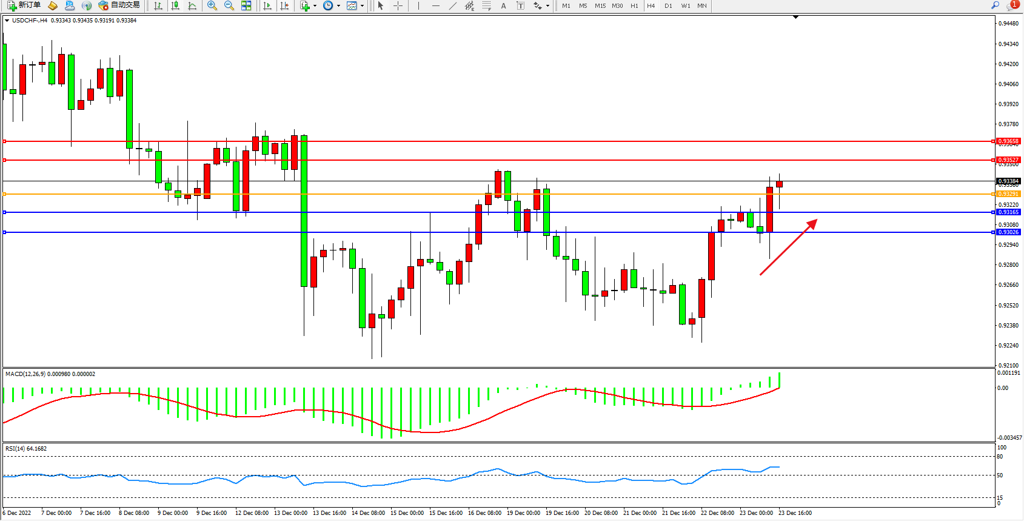Pick the trendline drawing tool
Viewport: 1024px width, 521px height.
coord(452,5)
